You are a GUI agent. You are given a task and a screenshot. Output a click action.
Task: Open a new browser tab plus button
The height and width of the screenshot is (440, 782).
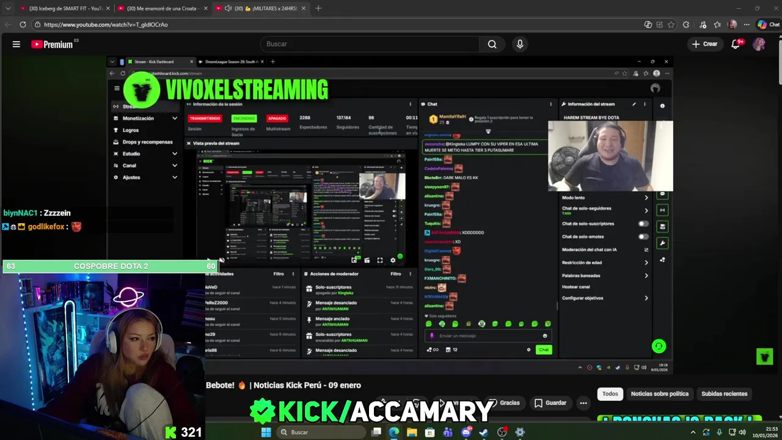[x=318, y=9]
